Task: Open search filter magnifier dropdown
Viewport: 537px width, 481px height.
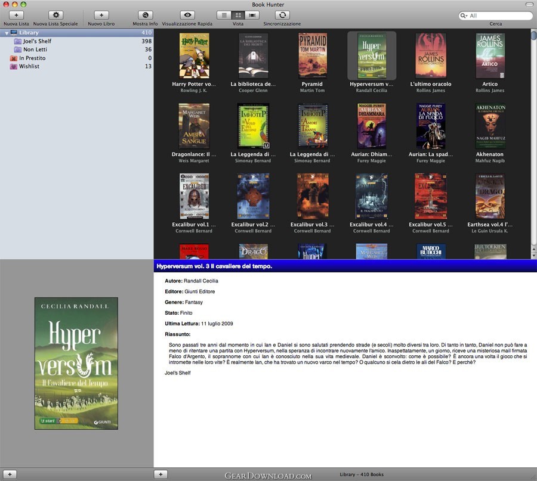Action: 464,15
